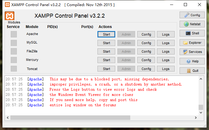This screenshot has width=209, height=130.
Task: Click the log's horizontal scrollbar thumb
Action: (70, 118)
